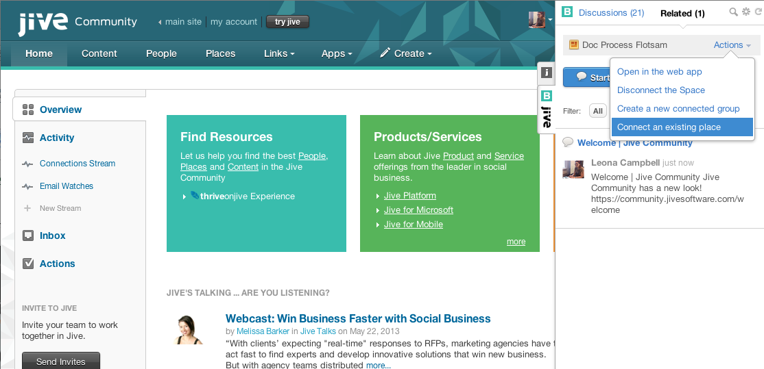Expand the Jive for Microsoft arrow
This screenshot has height=369, width=764.
(378, 210)
